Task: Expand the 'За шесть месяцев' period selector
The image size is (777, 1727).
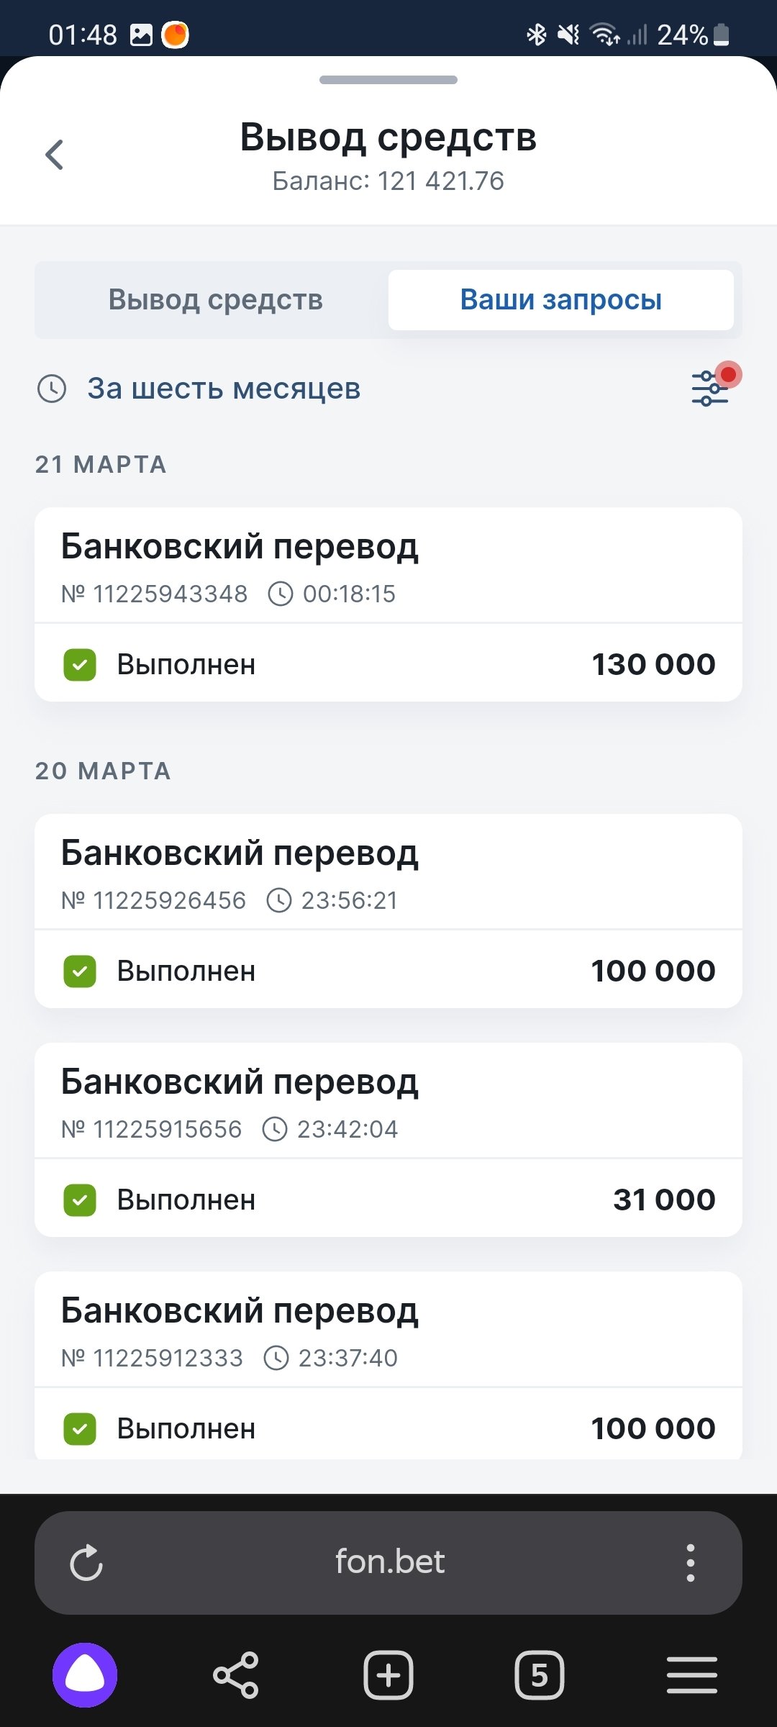Action: (x=224, y=389)
